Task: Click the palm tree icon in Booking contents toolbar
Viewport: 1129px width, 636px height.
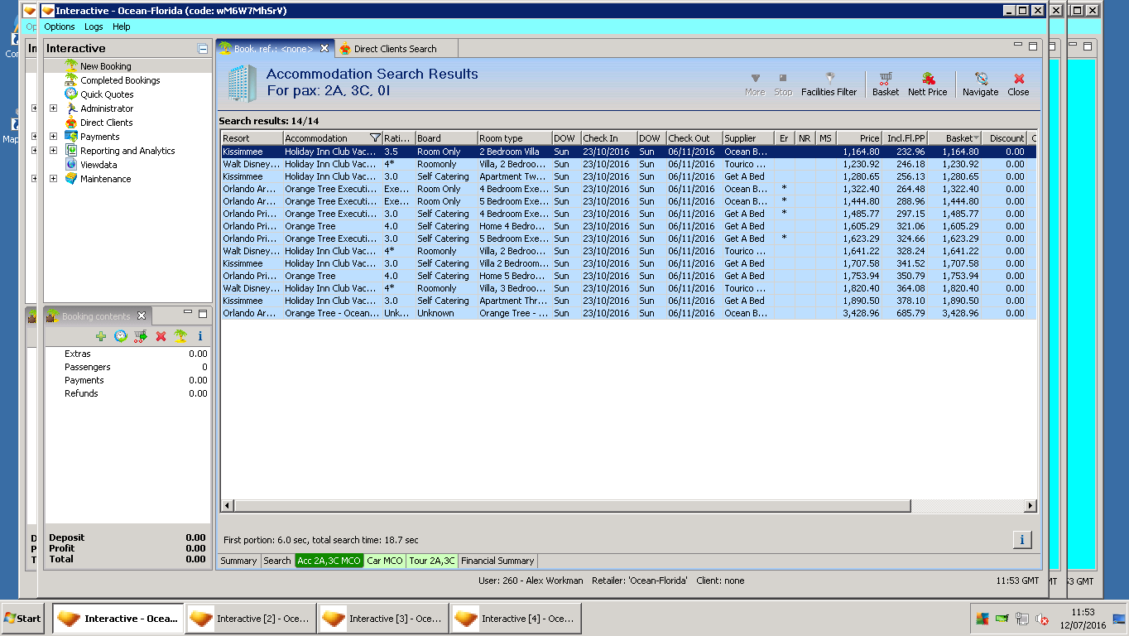Action: (x=180, y=336)
